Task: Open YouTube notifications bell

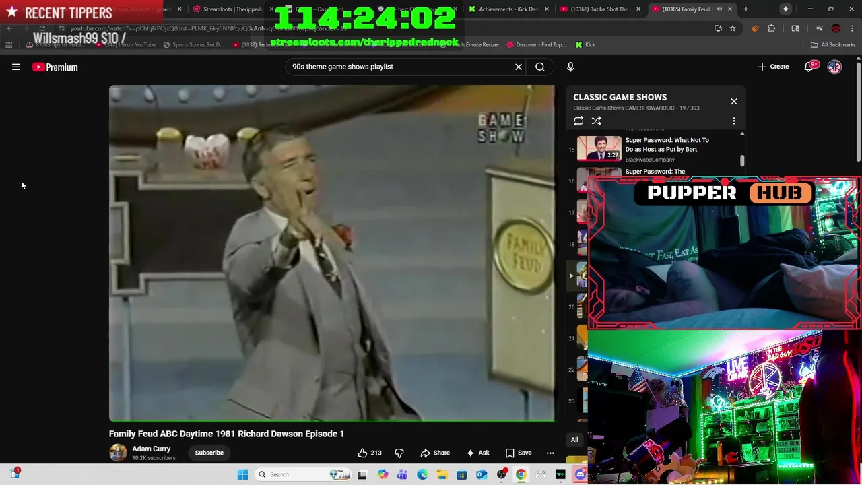Action: [809, 67]
